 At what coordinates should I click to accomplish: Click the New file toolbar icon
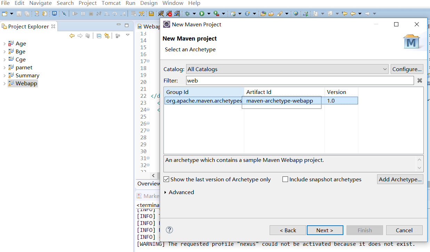[x=5, y=14]
